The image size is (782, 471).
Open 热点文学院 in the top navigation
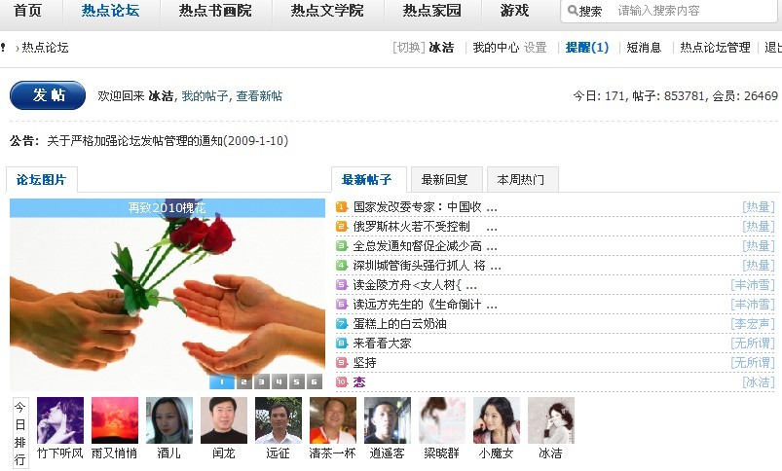tap(327, 11)
